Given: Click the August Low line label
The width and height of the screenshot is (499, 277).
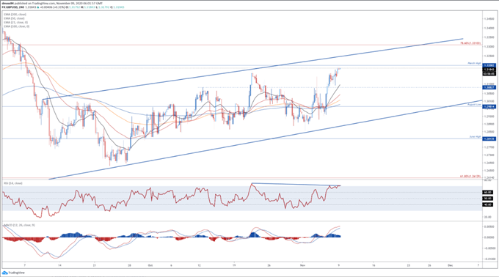Looking at the screenshot, I should point(474,104).
